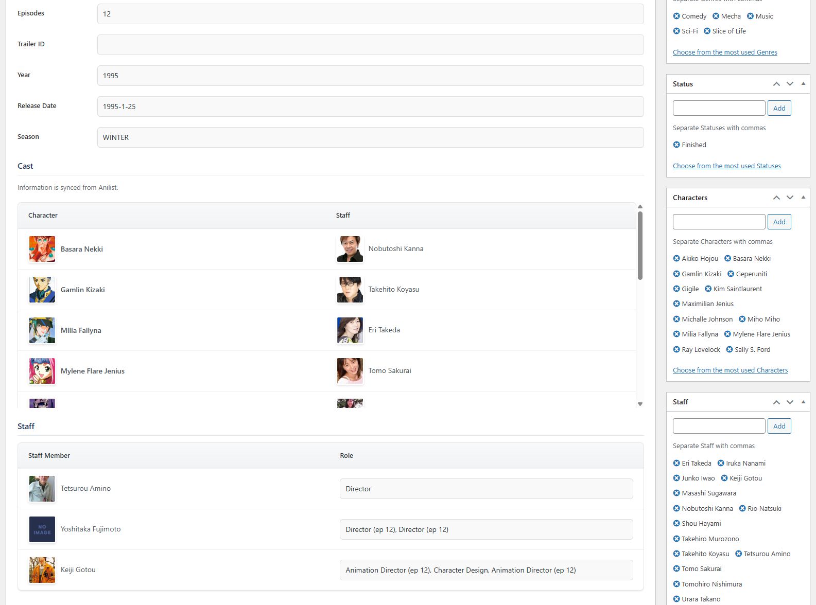
Task: Remove Eri Takeda staff tag
Action: coord(676,463)
